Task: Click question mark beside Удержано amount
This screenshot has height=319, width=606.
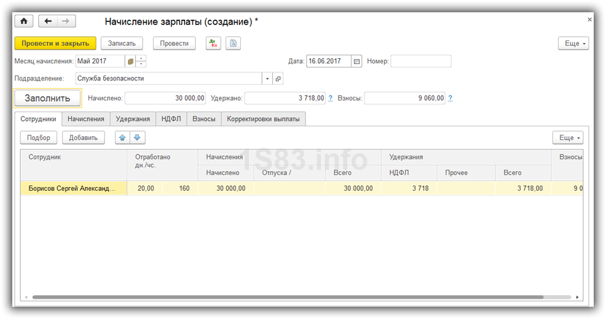Action: [331, 98]
